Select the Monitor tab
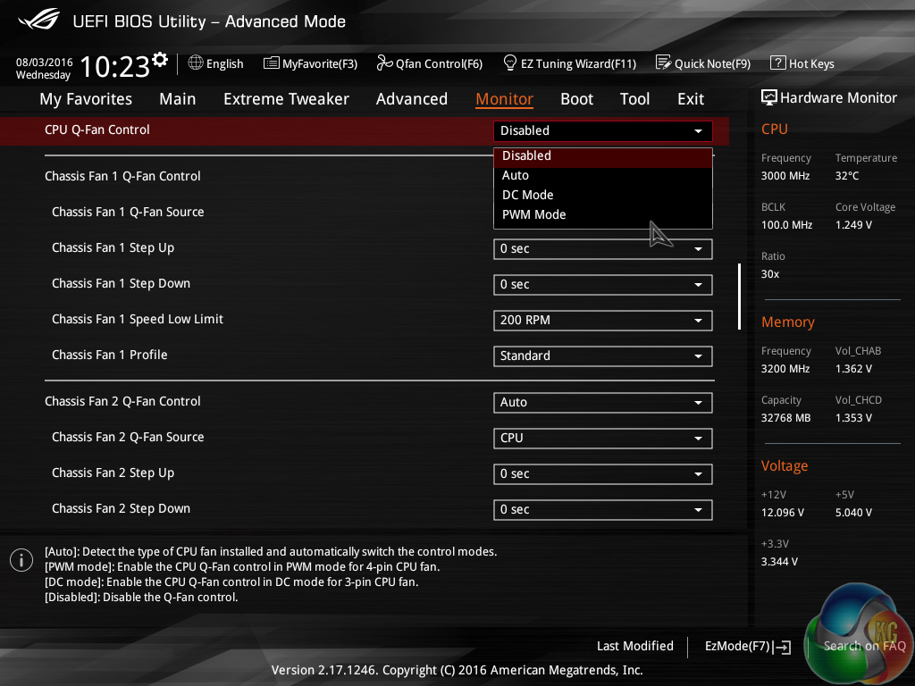 pos(504,99)
